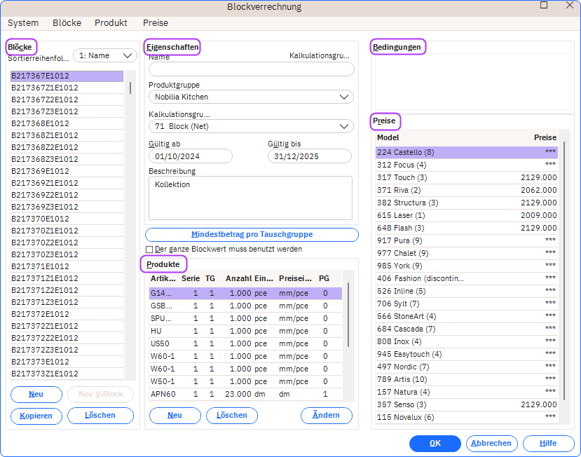Click Ändern in the Produkte panel

326,416
